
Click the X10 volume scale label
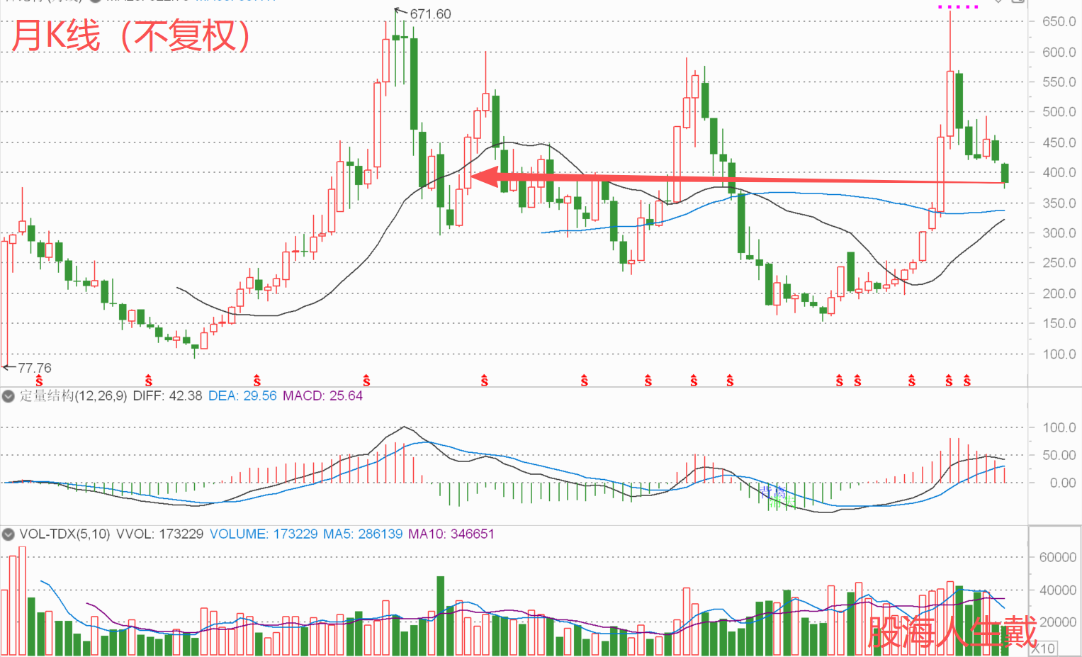[1043, 648]
